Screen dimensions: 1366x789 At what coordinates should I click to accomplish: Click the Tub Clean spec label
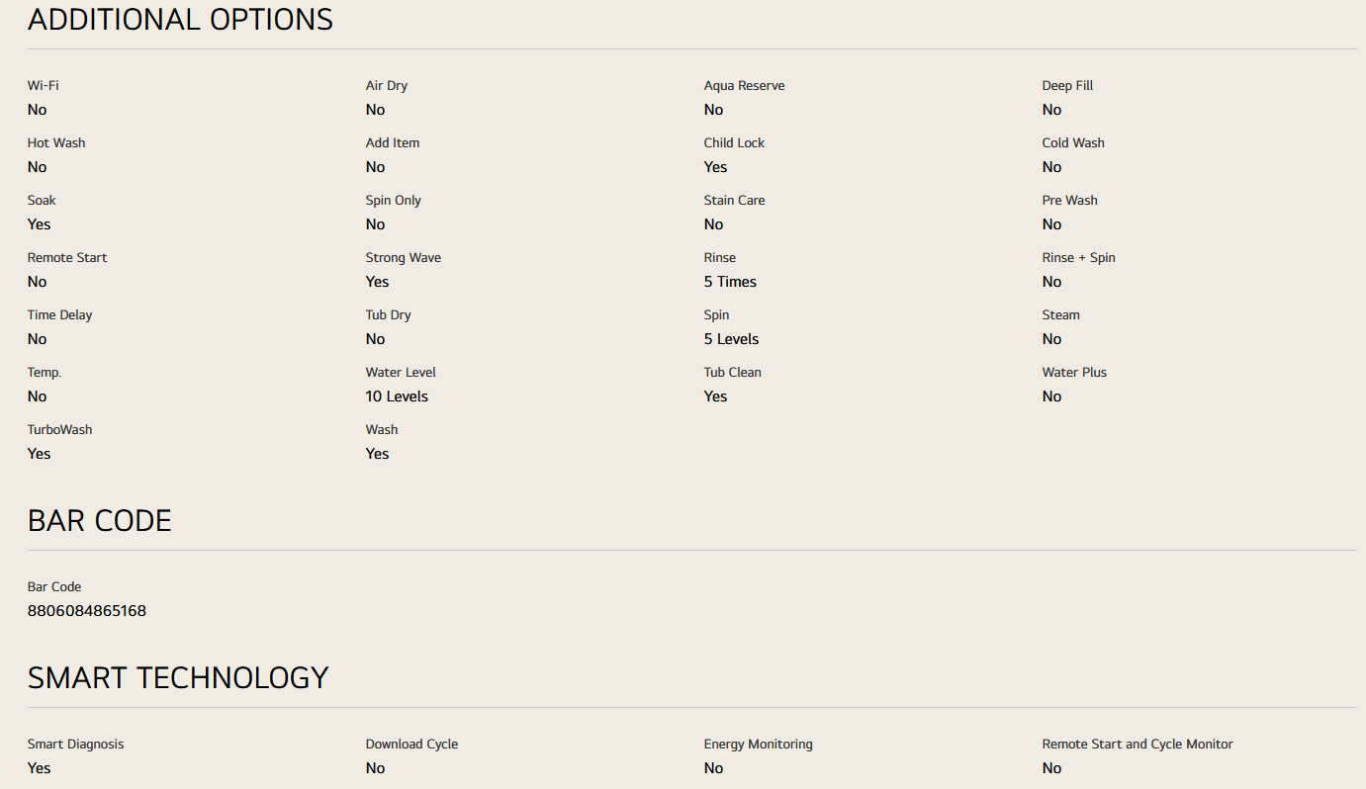732,373
